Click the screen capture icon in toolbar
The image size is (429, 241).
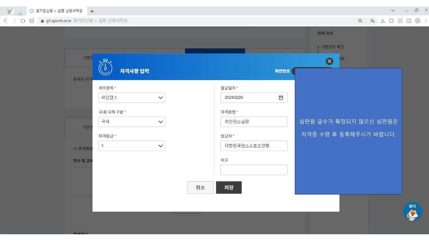click(x=400, y=21)
